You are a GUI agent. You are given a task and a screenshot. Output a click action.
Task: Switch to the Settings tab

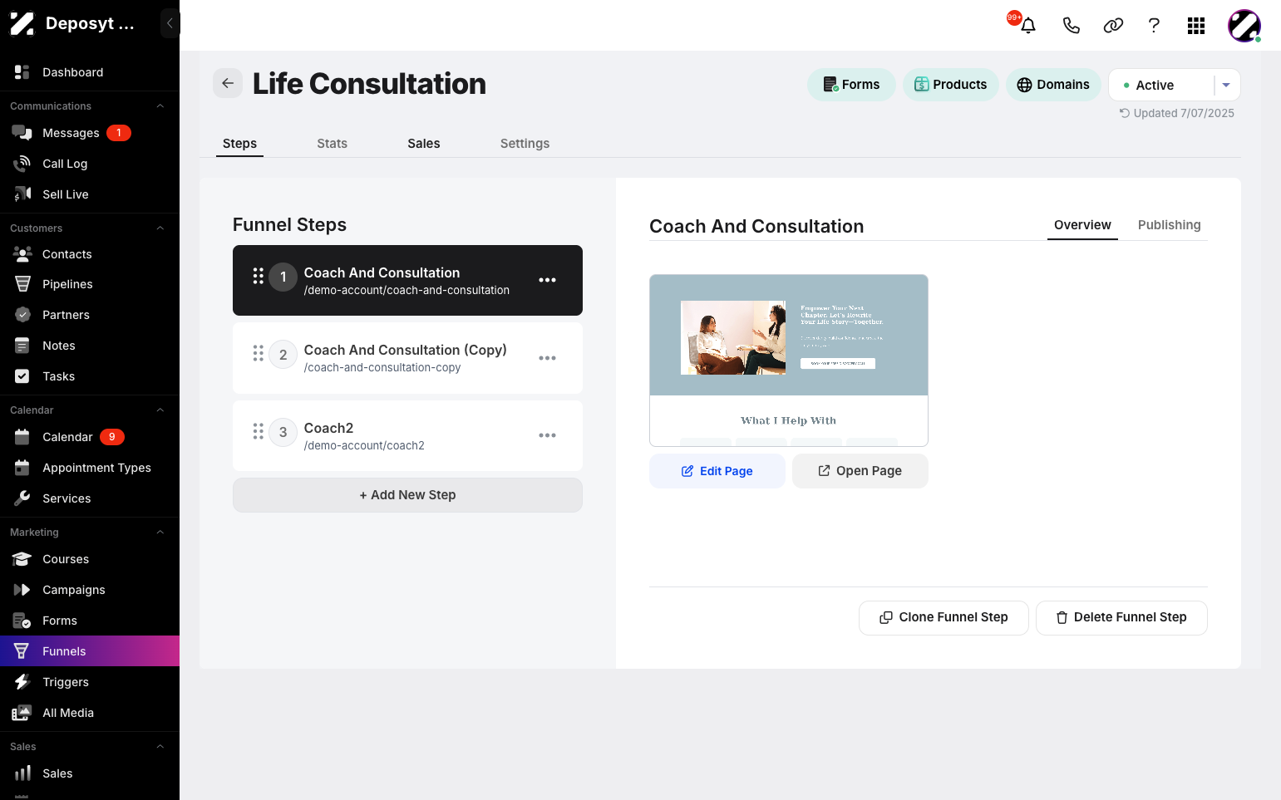pos(525,144)
